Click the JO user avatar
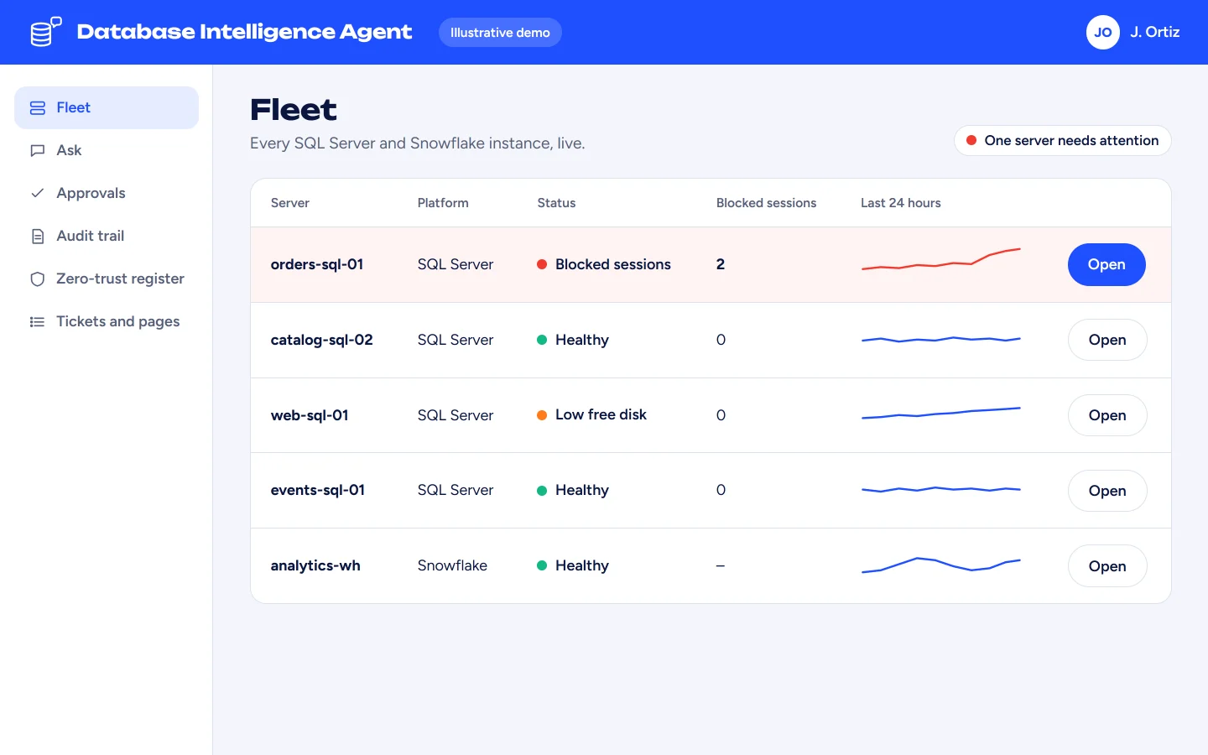Viewport: 1208px width, 755px height. pos(1103,33)
